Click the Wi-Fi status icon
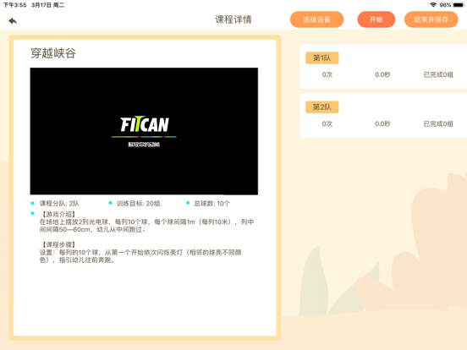 coord(433,5)
